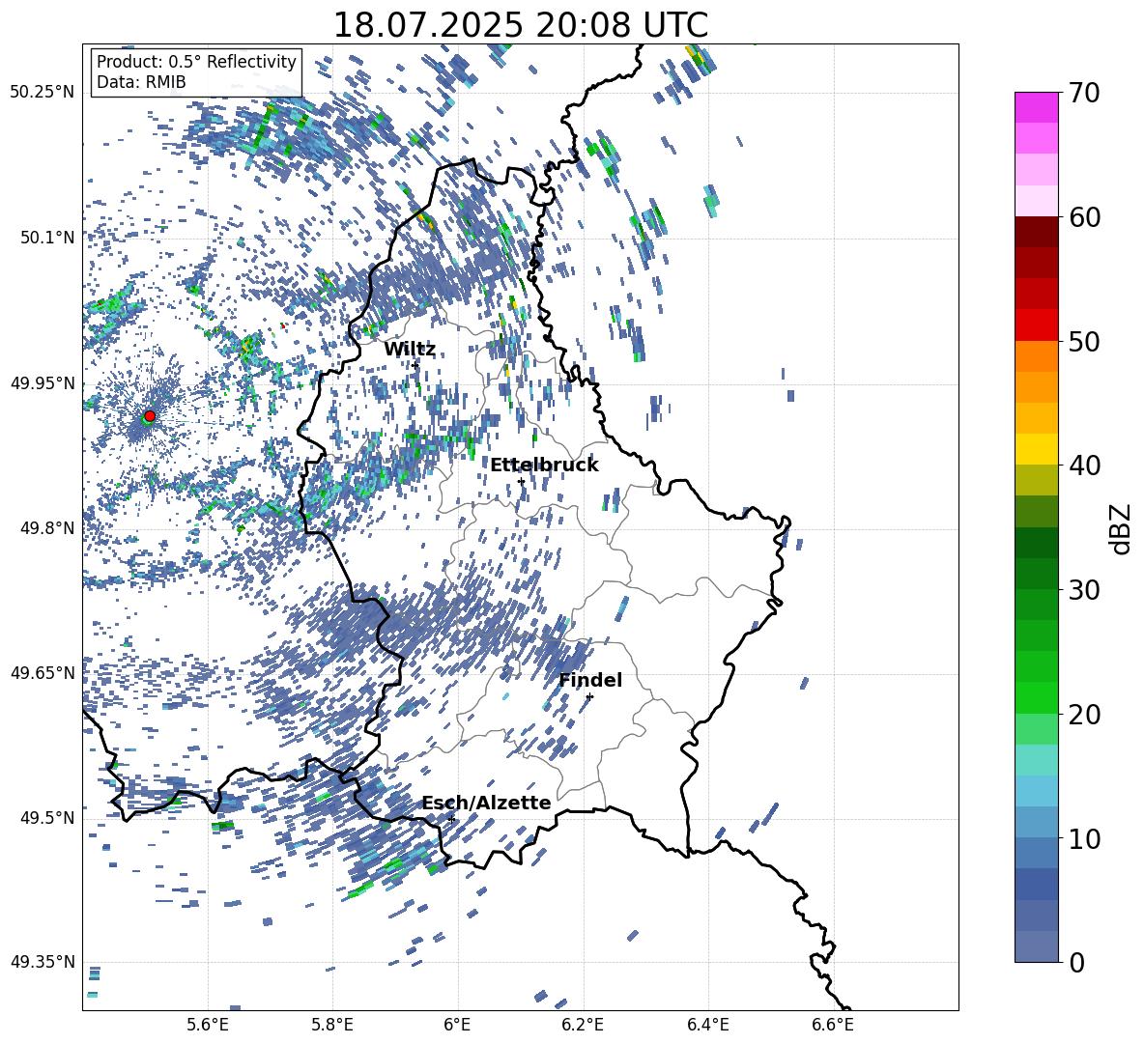Image resolution: width=1144 pixels, height=1044 pixels.
Task: Click the Wiltz location cross marker
Action: tap(415, 365)
